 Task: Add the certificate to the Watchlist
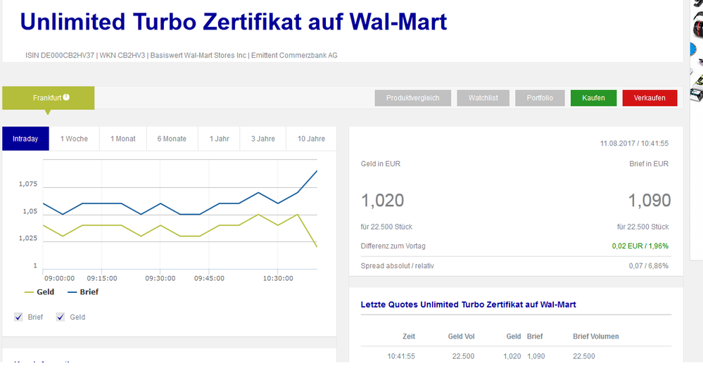point(483,98)
